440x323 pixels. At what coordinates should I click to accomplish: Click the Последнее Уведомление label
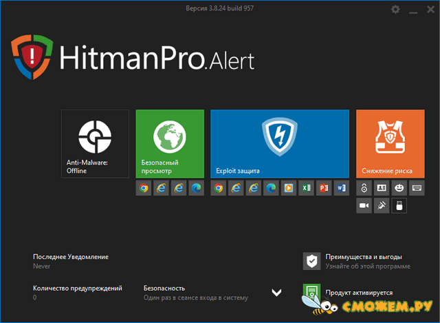[71, 257]
